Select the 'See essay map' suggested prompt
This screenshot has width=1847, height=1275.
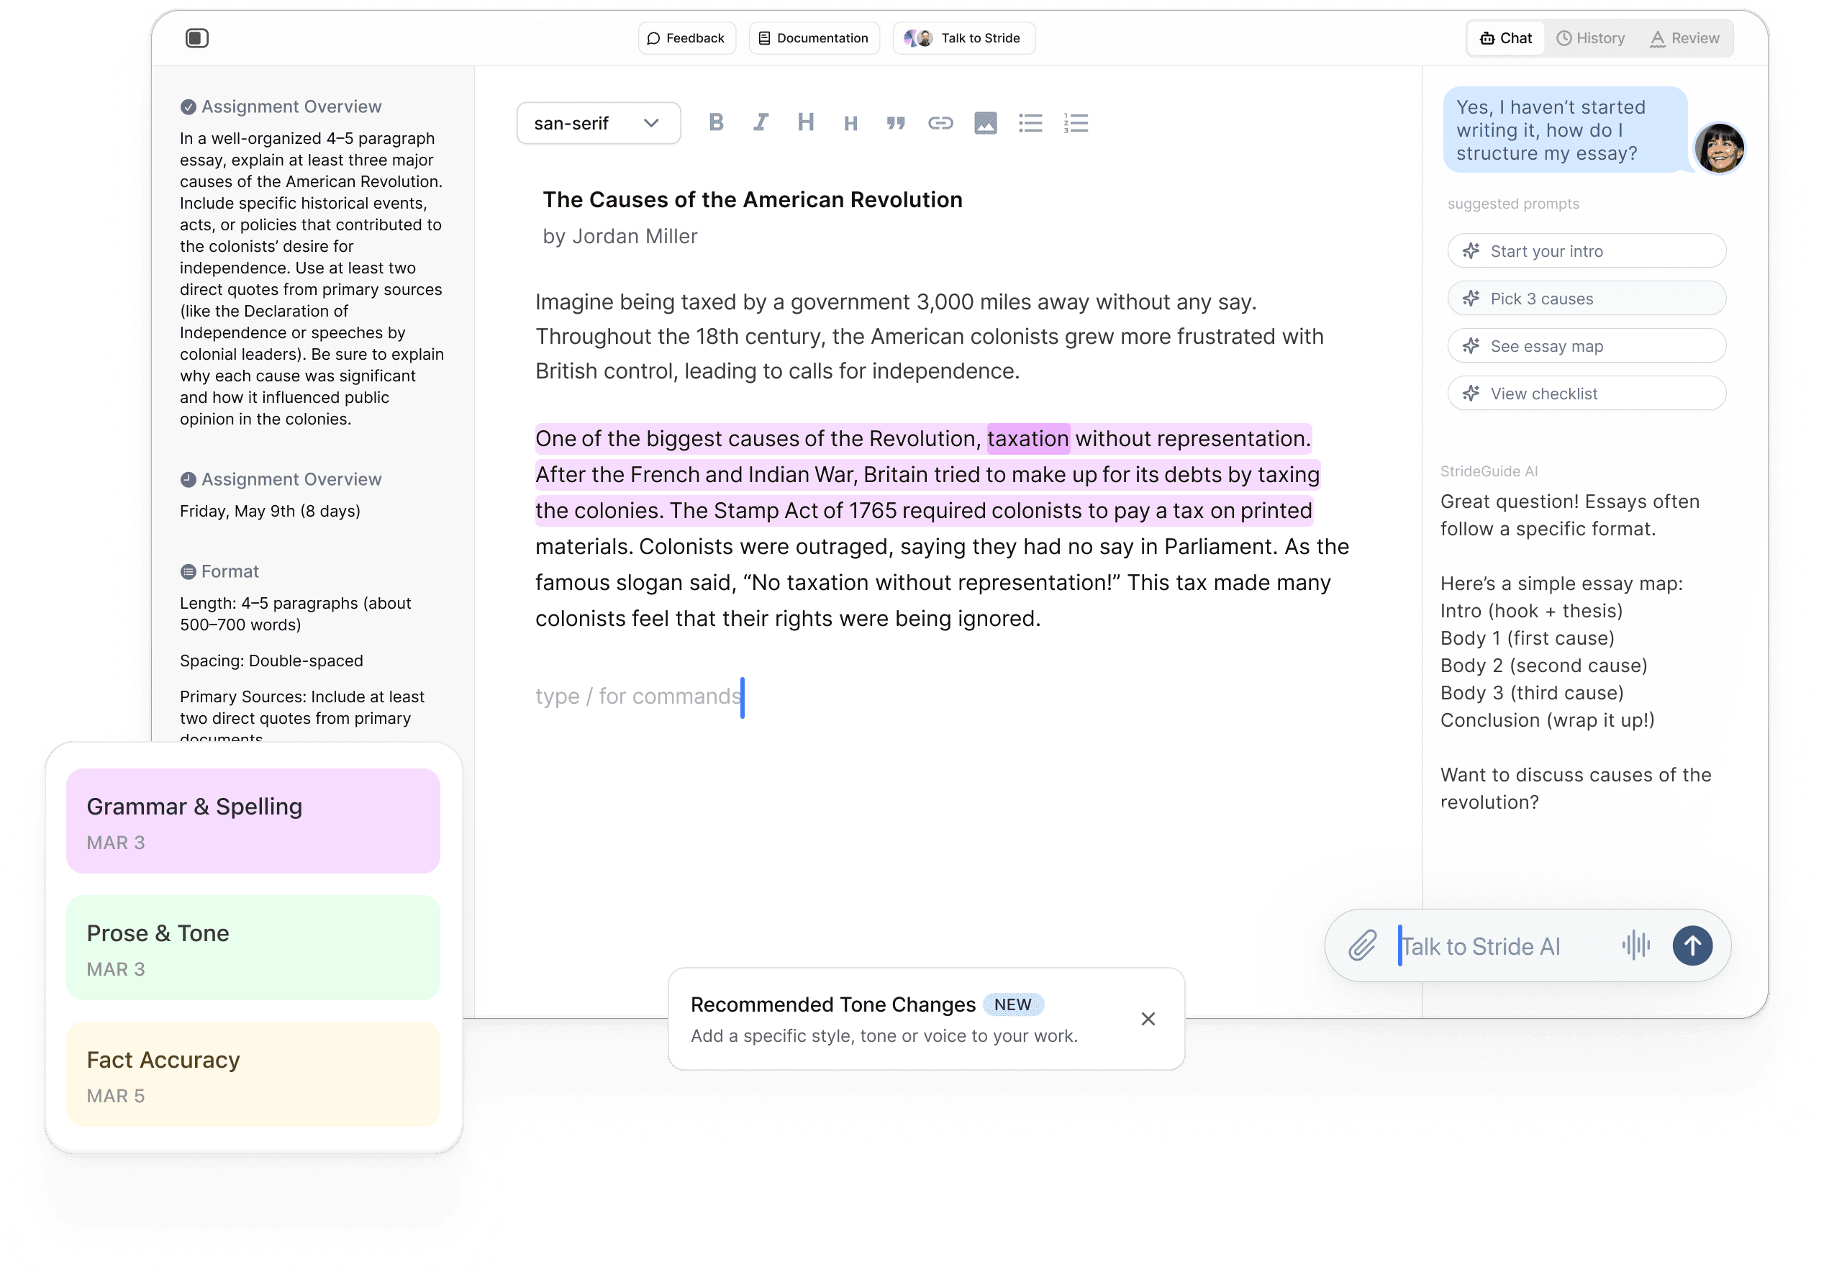point(1586,346)
